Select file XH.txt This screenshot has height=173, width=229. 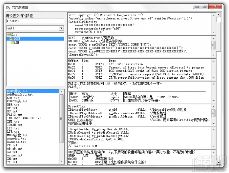pos(12,159)
